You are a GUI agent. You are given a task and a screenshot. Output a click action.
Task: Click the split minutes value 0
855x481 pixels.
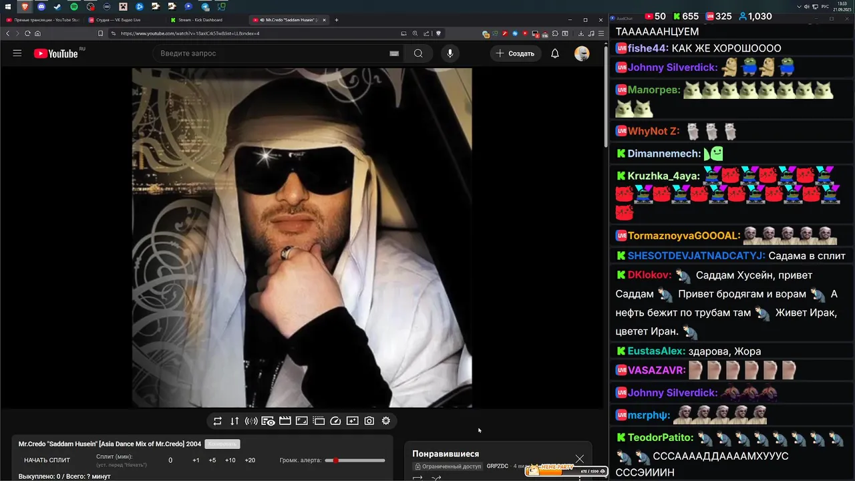tap(170, 460)
